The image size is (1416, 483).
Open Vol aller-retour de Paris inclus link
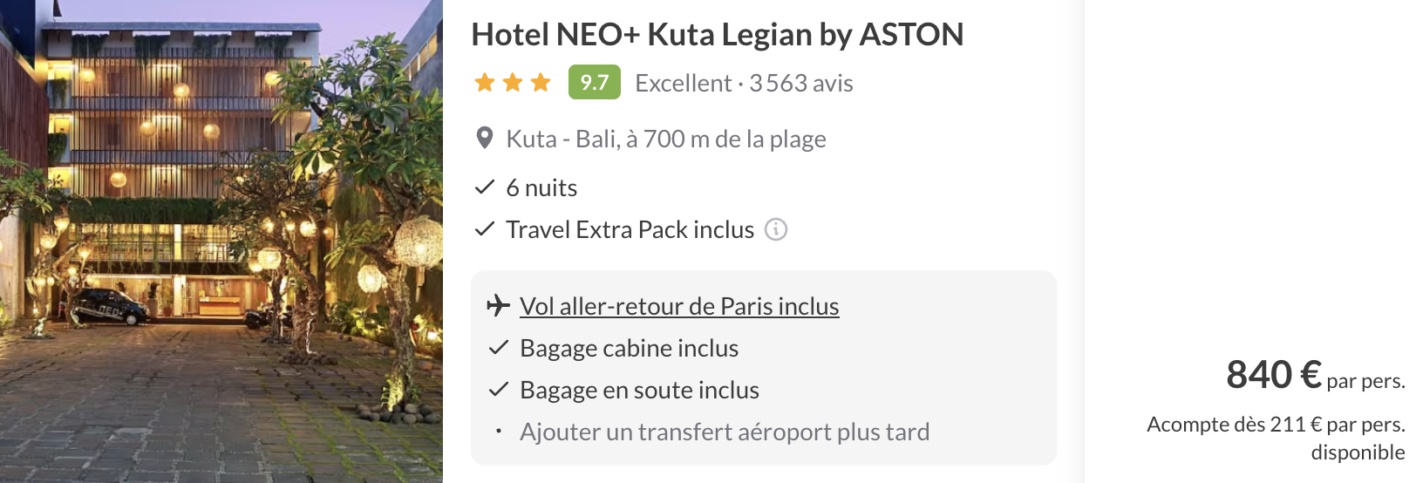[x=679, y=306]
